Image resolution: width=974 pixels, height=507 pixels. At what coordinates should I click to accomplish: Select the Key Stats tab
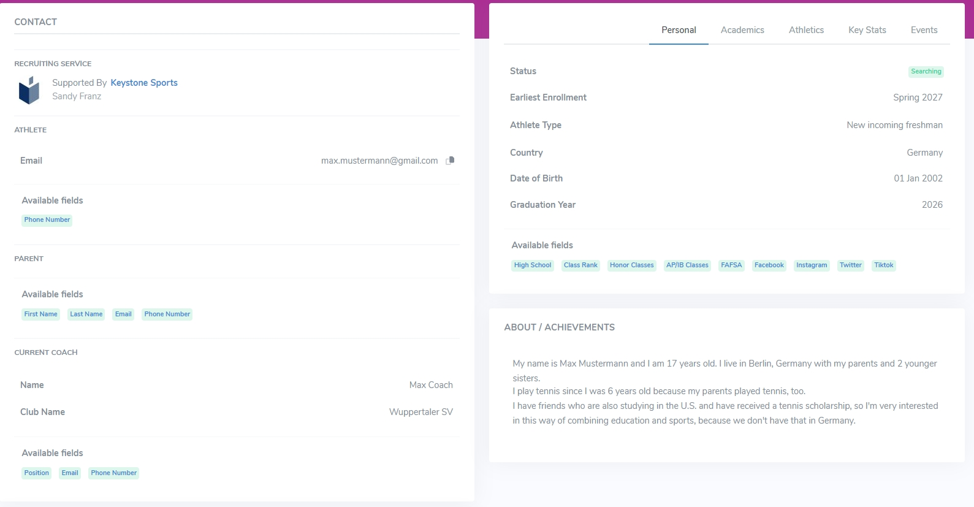click(867, 30)
